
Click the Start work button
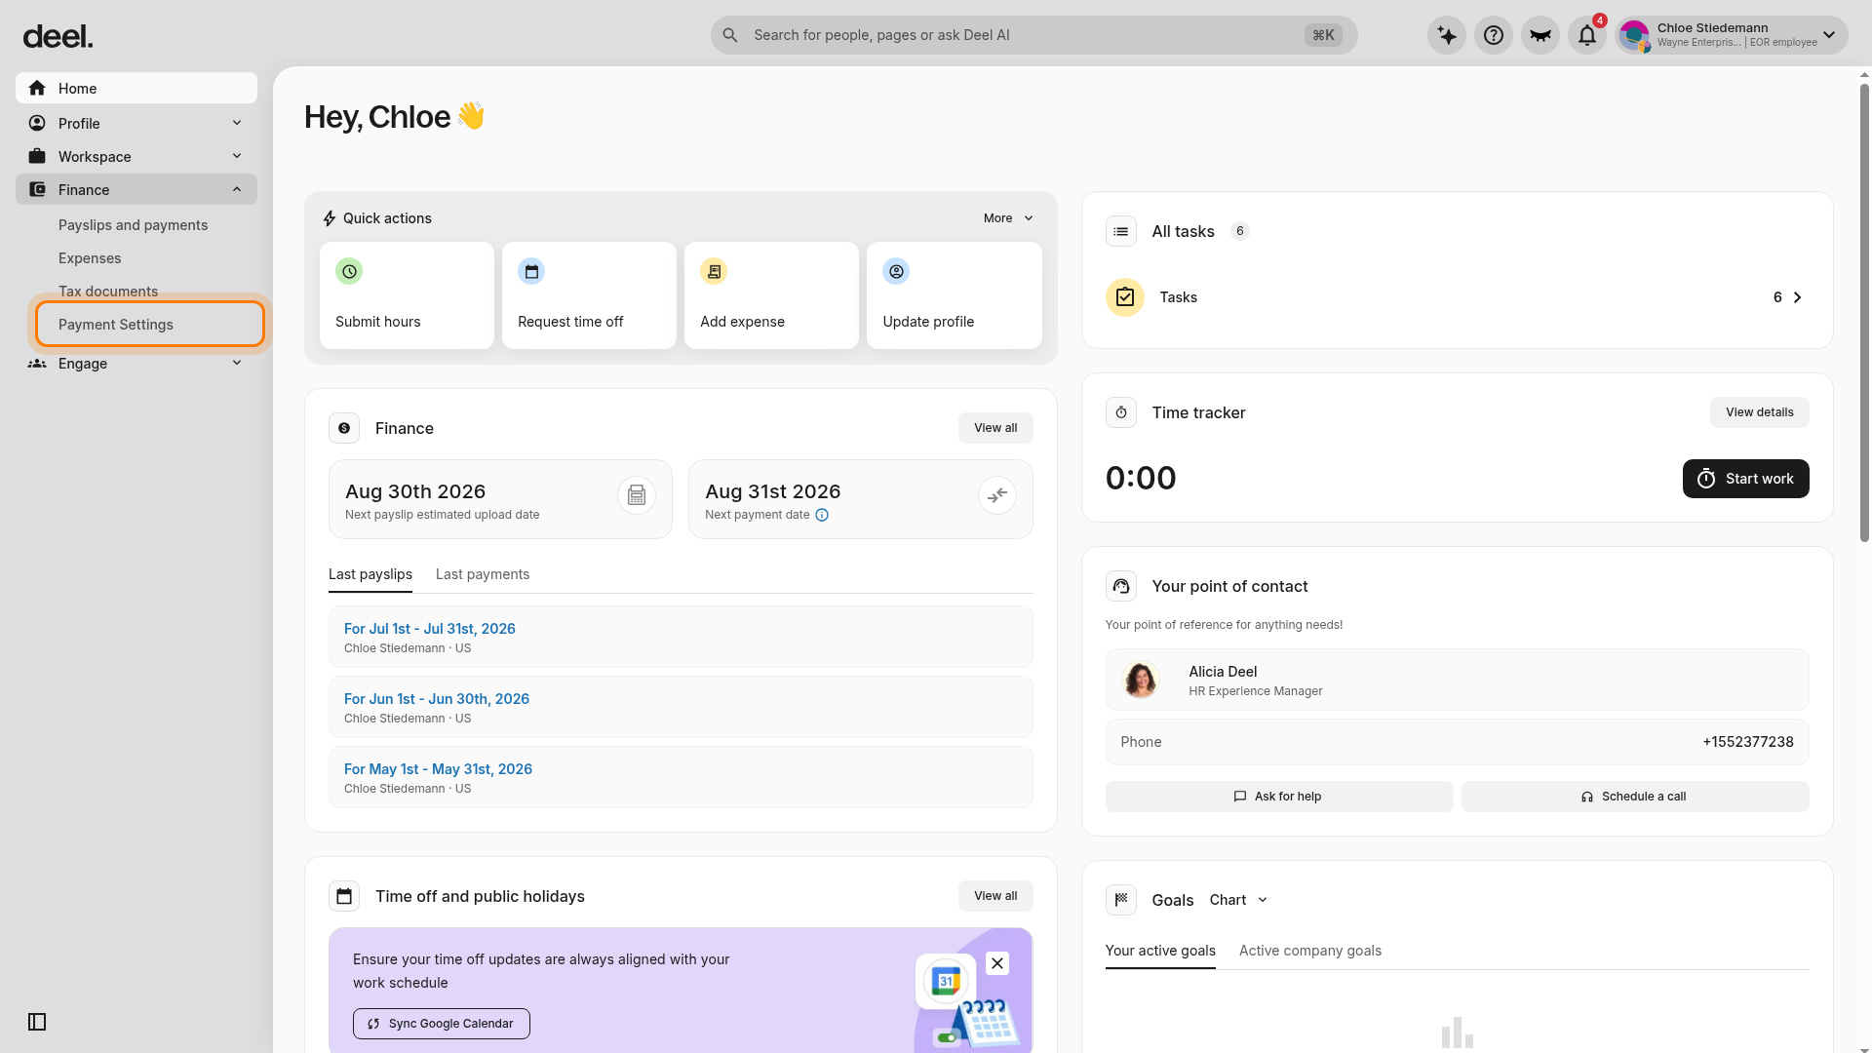point(1746,479)
